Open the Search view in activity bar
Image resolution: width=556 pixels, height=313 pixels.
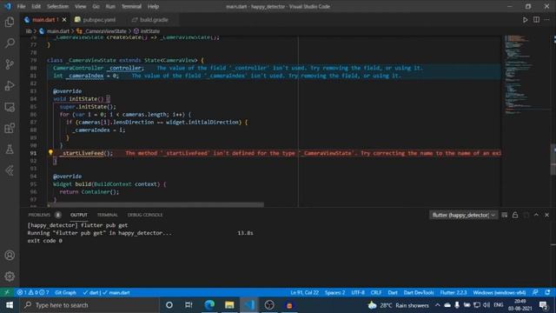click(x=10, y=43)
